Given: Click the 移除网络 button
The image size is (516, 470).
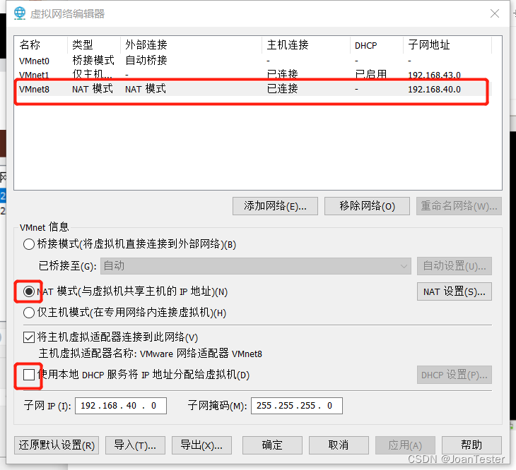Looking at the screenshot, I should tap(367, 206).
